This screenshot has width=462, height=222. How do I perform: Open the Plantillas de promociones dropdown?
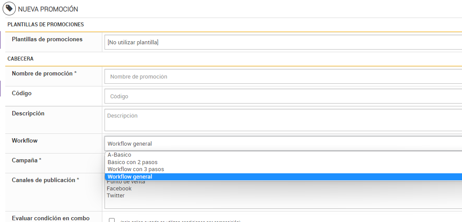click(x=283, y=43)
